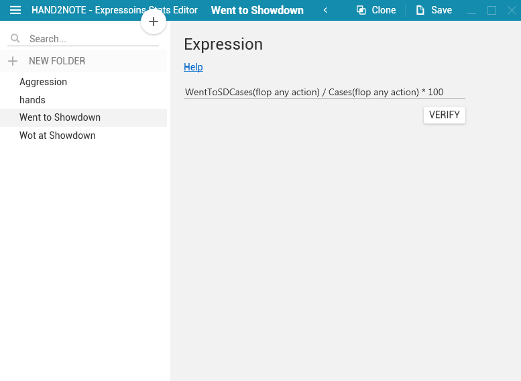Click the Clone duplicate icon
521x381 pixels.
(361, 10)
